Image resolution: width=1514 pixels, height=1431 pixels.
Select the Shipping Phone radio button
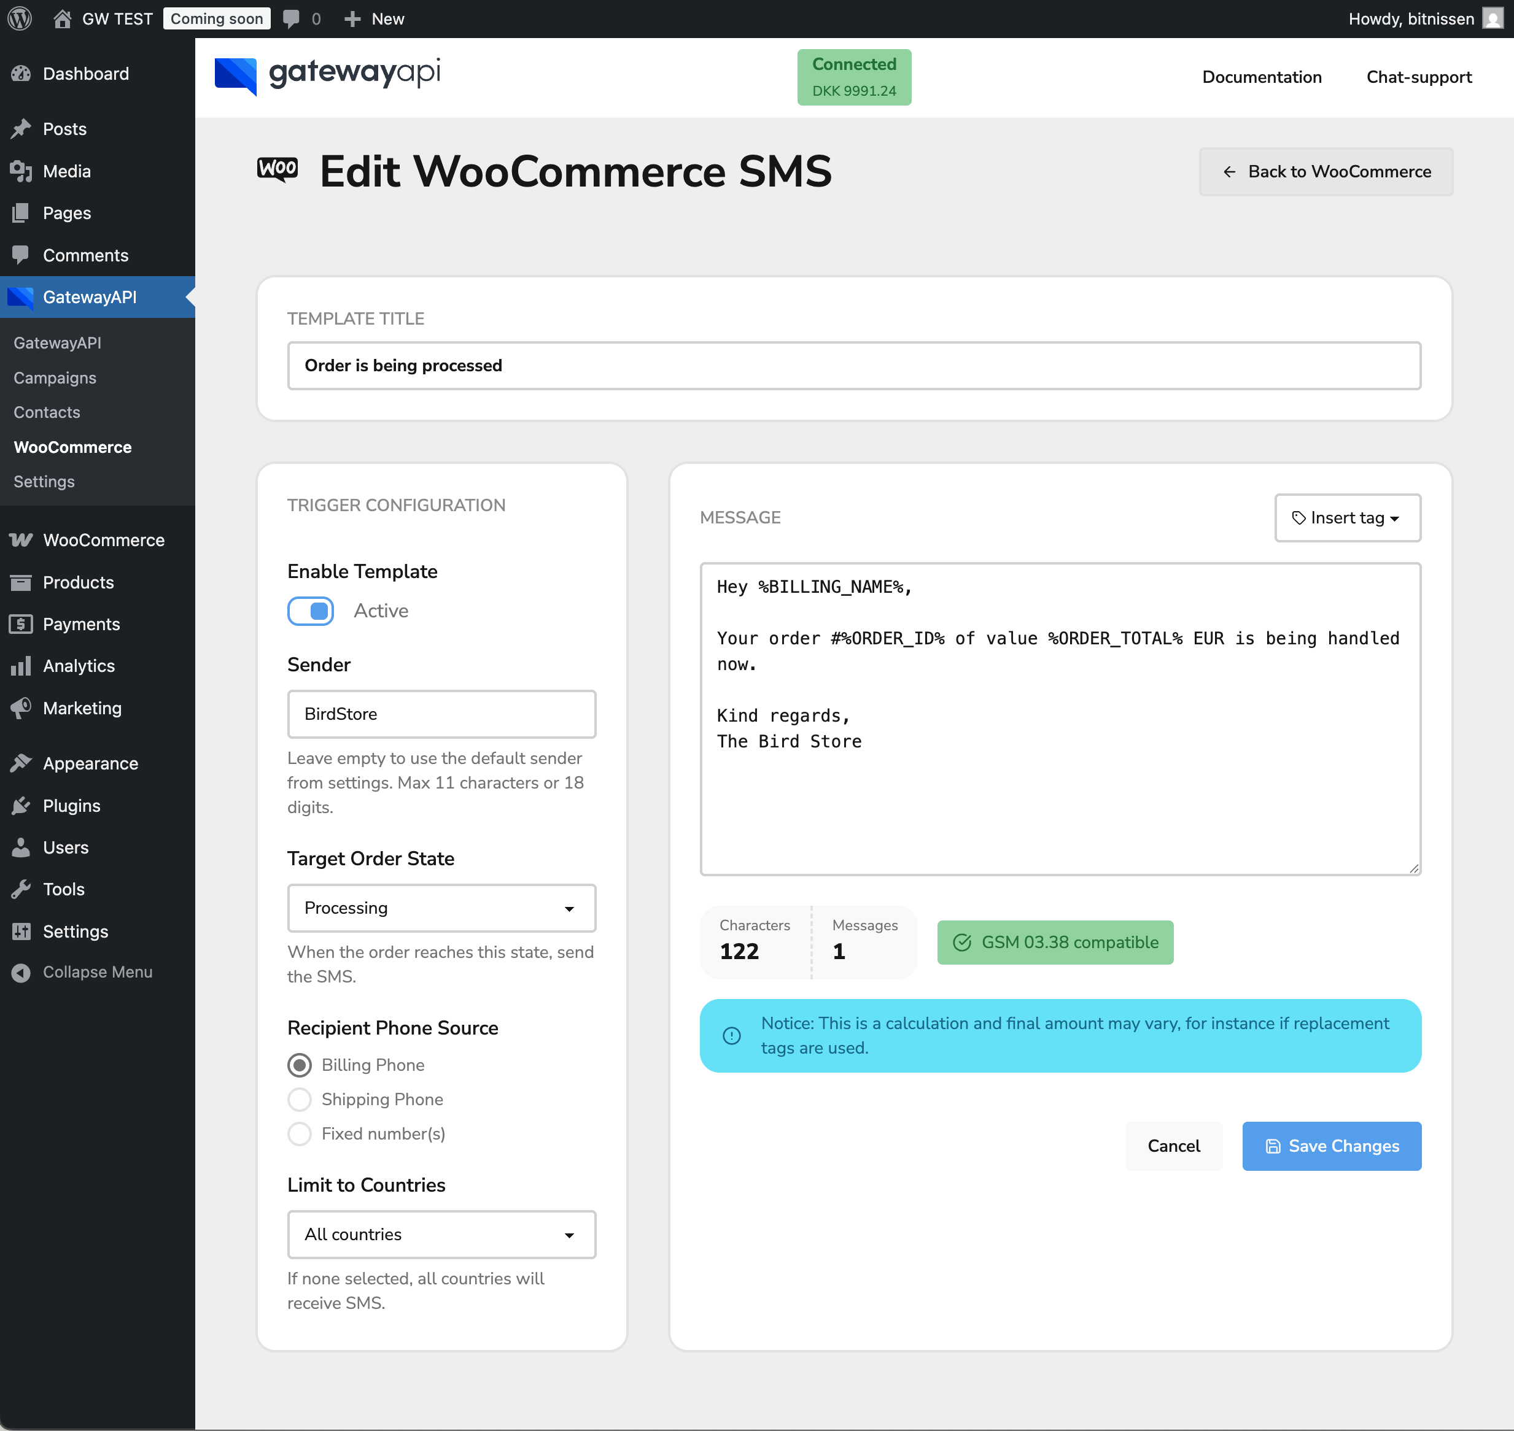(300, 1099)
